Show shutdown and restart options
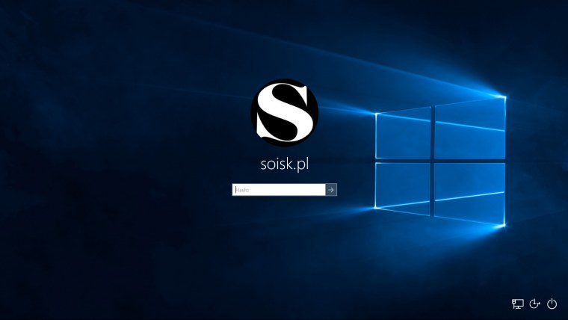 (552, 304)
